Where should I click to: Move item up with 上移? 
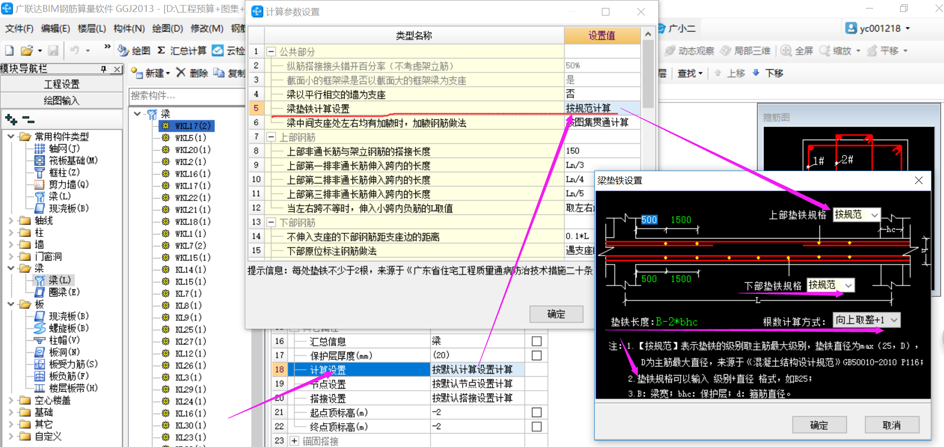[x=730, y=73]
